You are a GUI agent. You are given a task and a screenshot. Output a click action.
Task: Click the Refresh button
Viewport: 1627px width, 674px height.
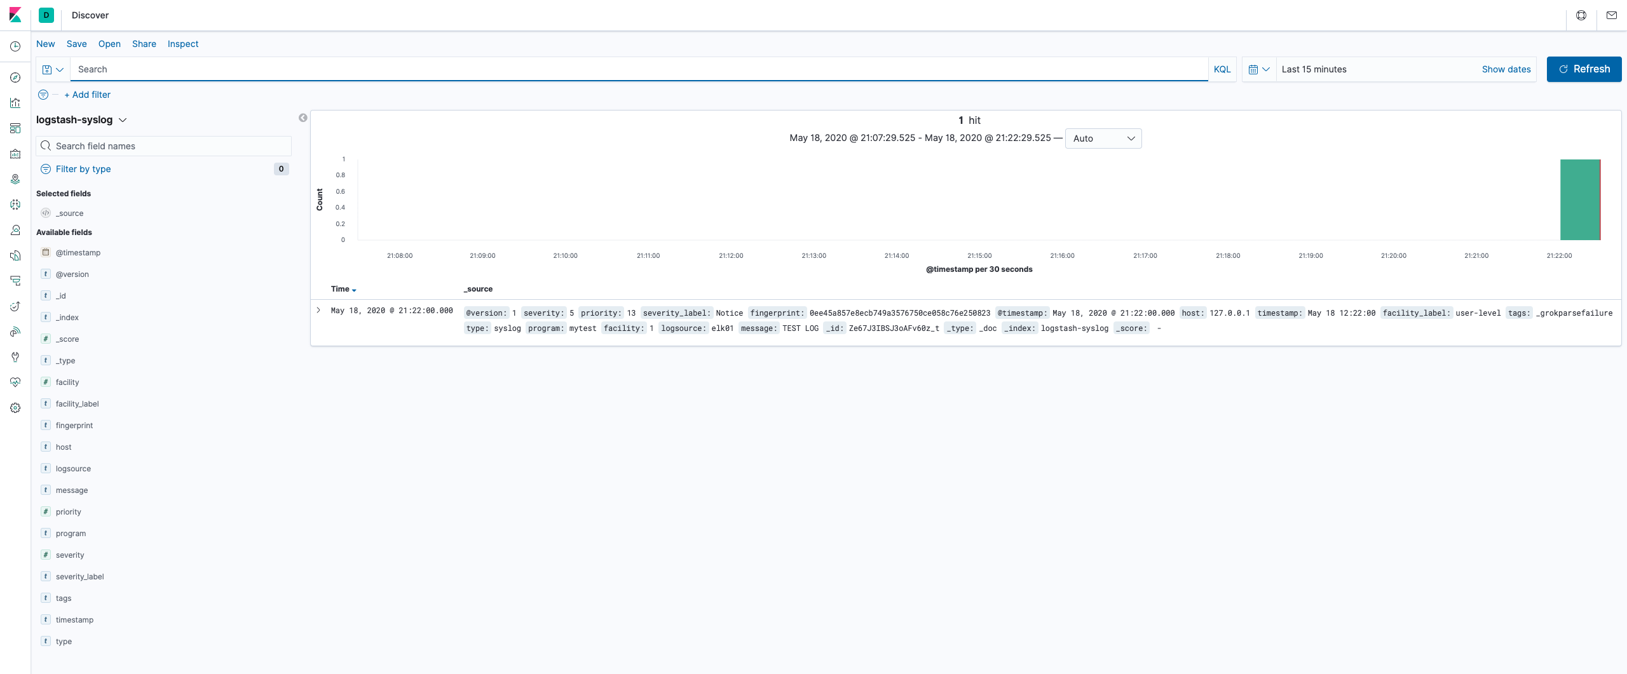pyautogui.click(x=1584, y=69)
